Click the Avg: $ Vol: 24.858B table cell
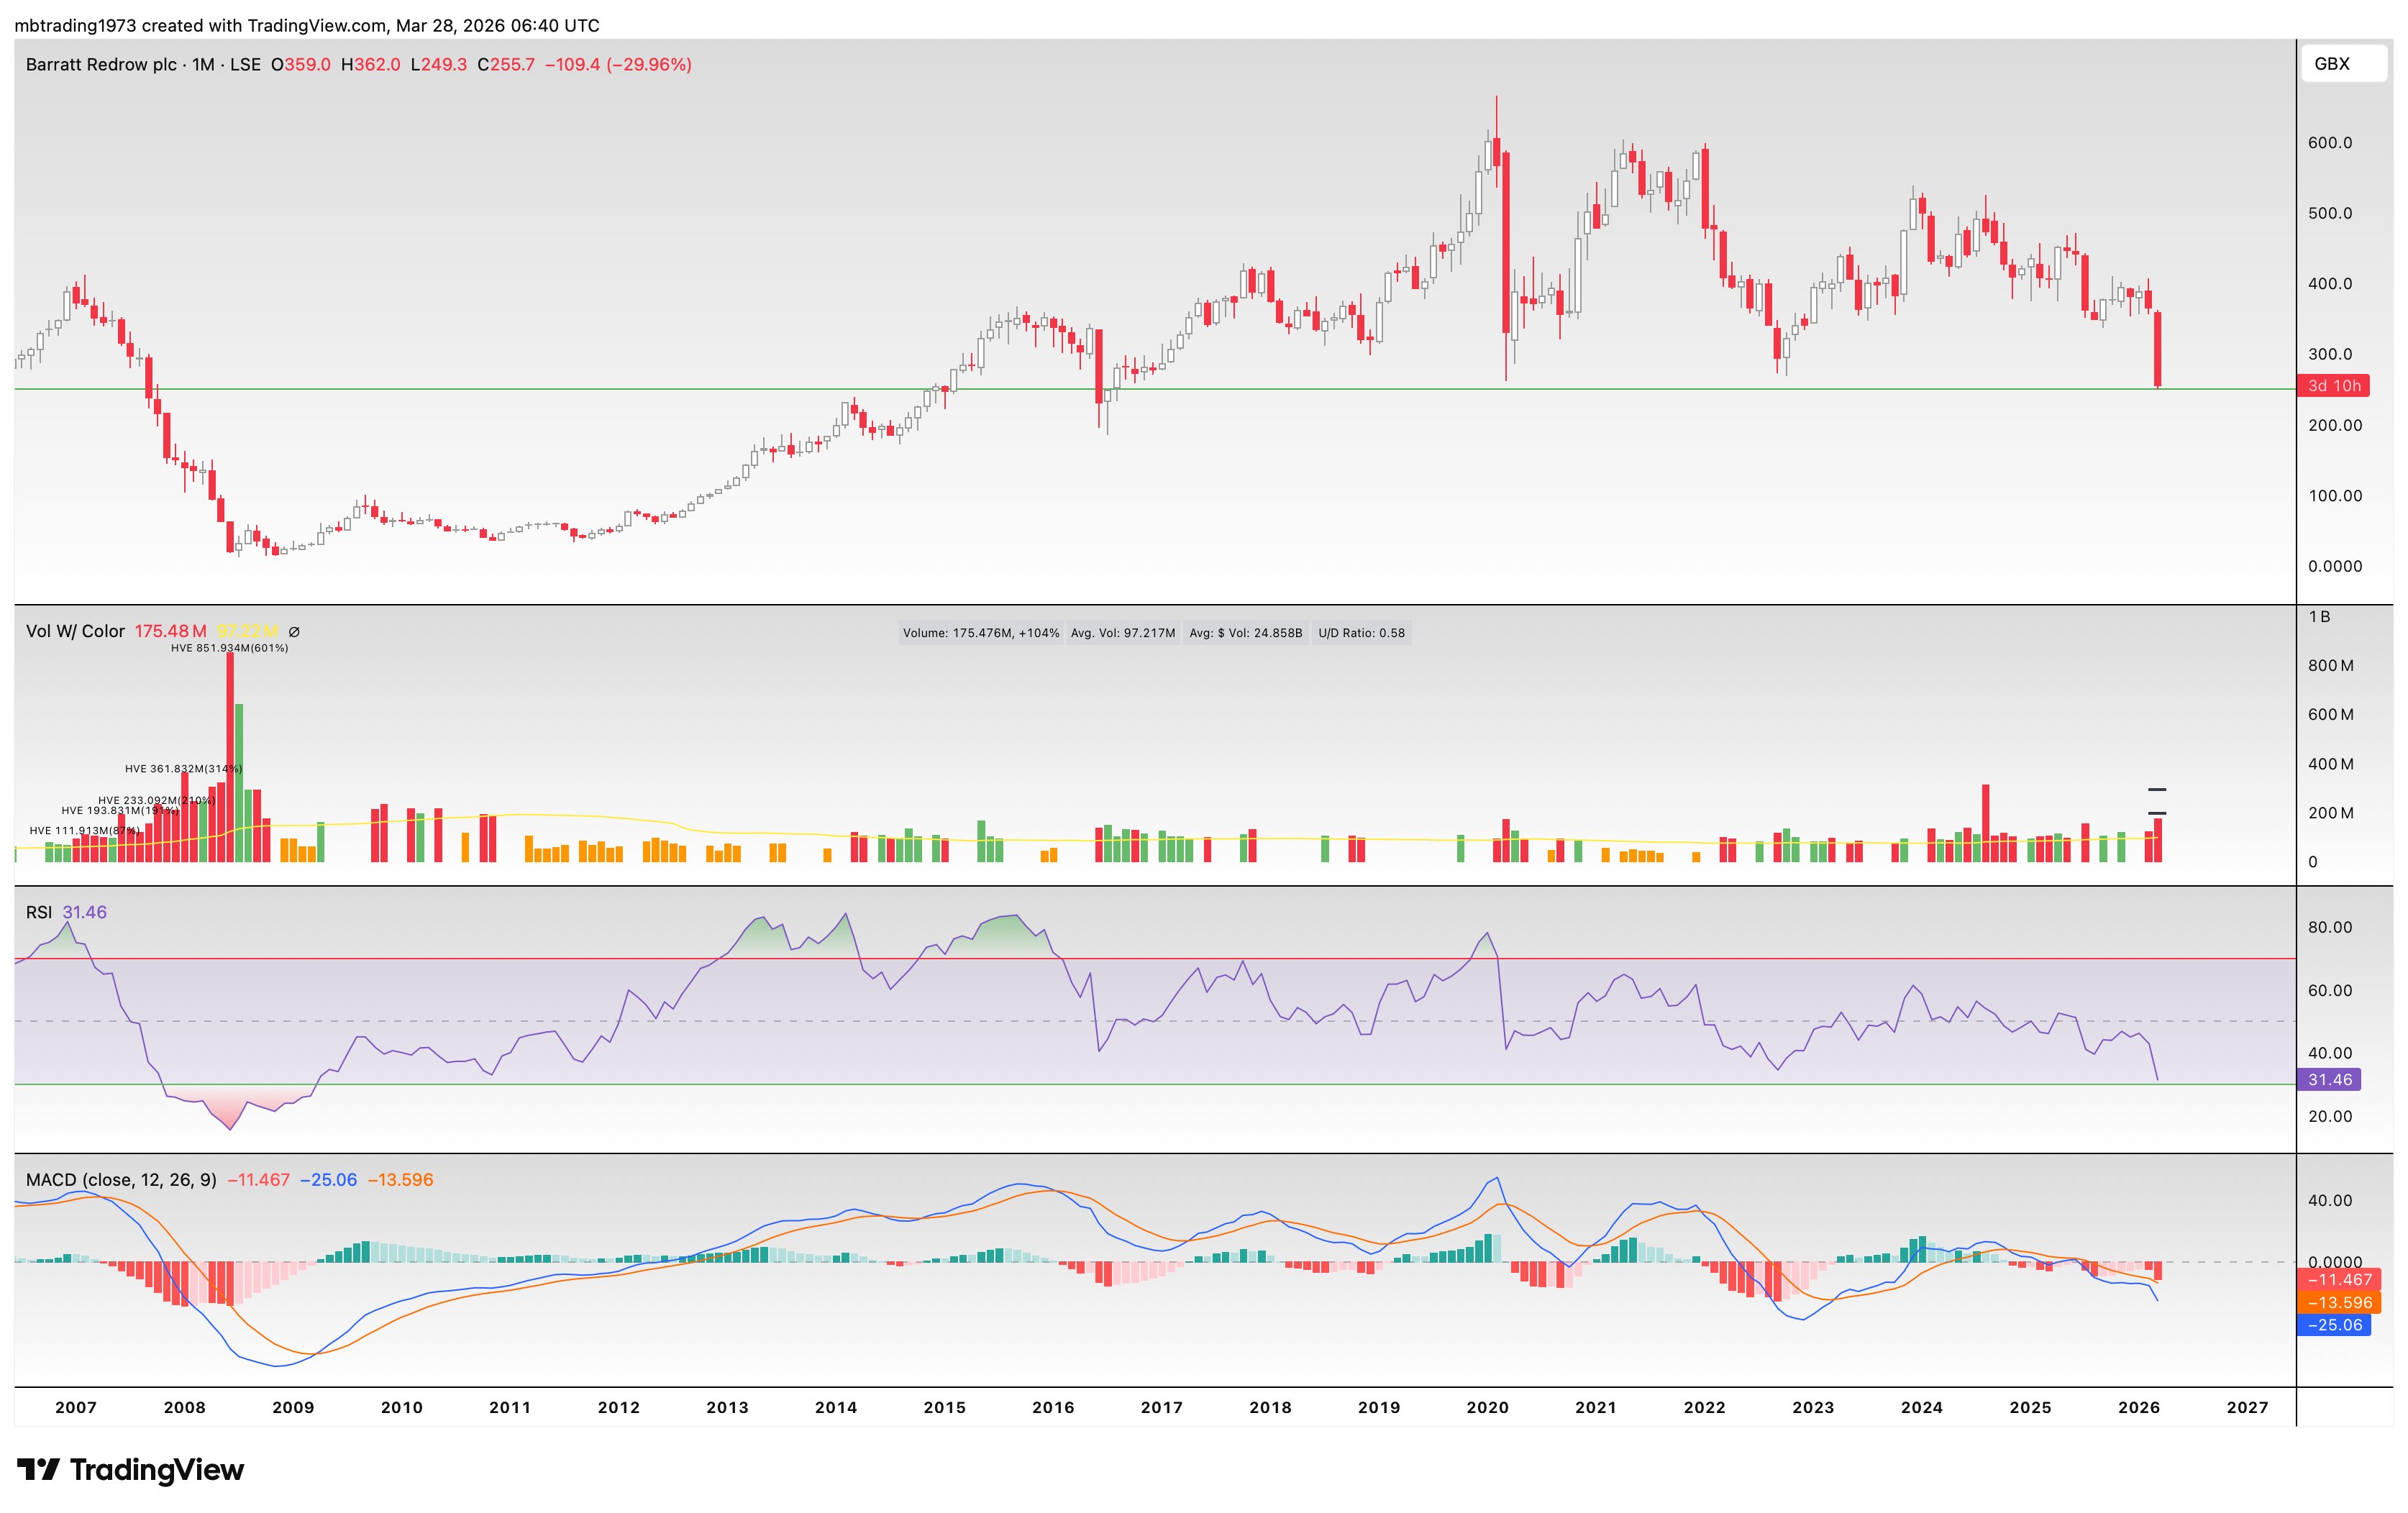Image resolution: width=2408 pixels, height=1513 pixels. coord(1245,633)
